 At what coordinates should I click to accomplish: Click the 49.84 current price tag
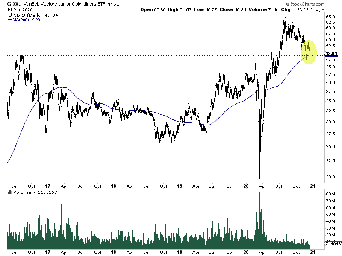(331, 53)
